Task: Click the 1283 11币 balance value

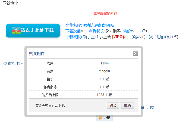Action: [x=104, y=95]
